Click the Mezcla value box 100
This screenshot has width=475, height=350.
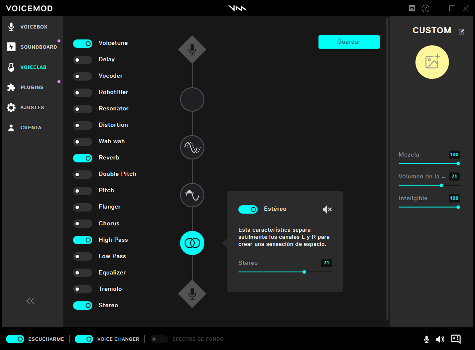coord(454,154)
